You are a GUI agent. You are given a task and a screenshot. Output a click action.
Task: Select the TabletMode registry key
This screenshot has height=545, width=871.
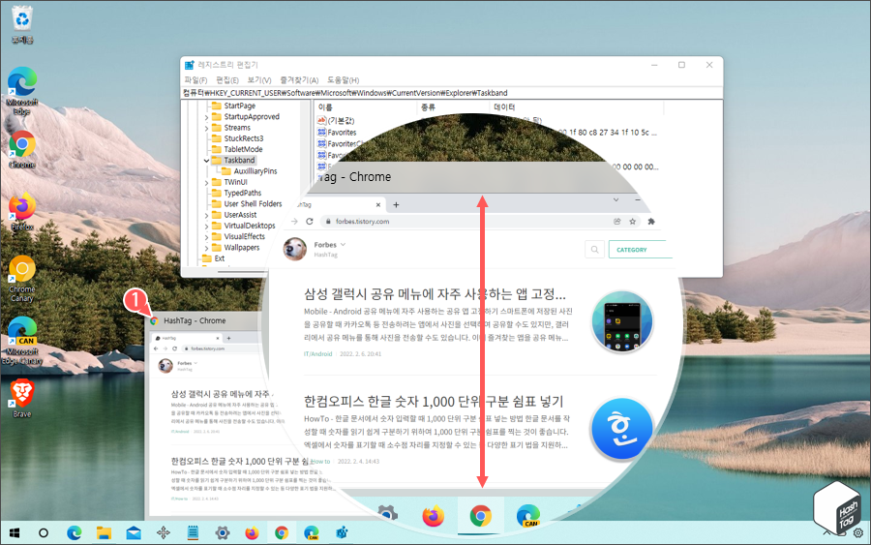243,149
